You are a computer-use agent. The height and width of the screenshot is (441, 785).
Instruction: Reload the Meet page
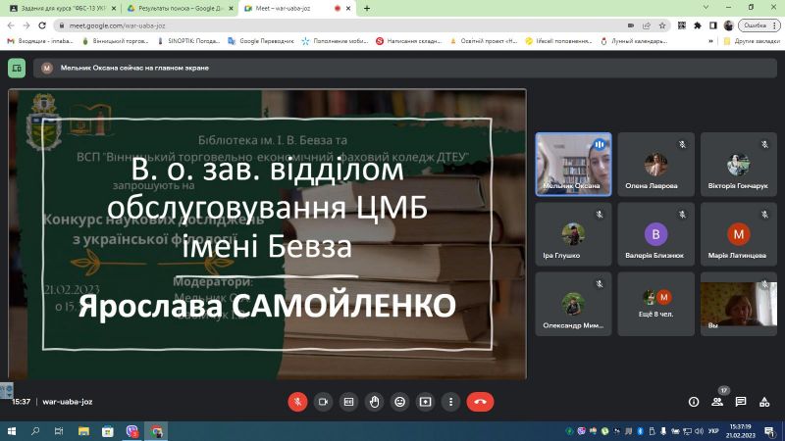point(42,25)
